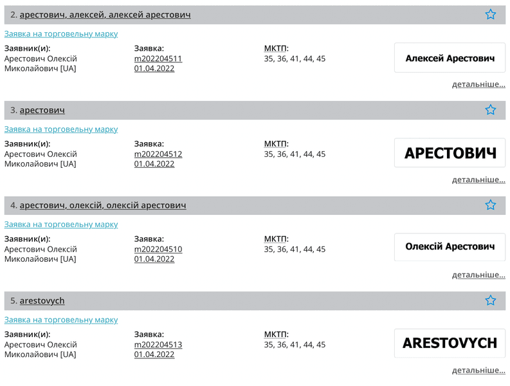Click 'Заявка на торговельну марку' in result 2

click(x=61, y=33)
